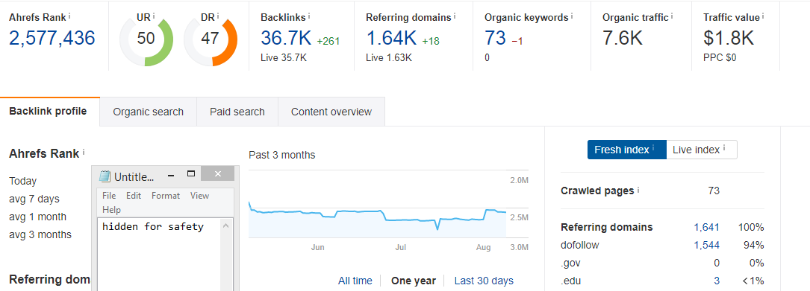Click info icon beside Ahrefs Rank section title
Image resolution: width=810 pixels, height=291 pixels.
pos(84,153)
